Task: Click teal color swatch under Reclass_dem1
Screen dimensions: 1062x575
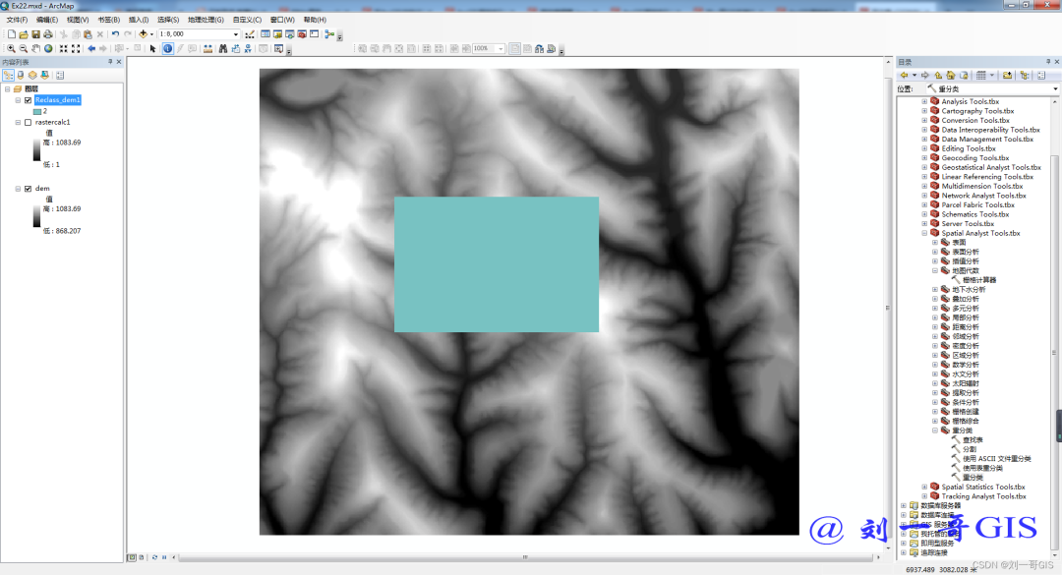Action: coord(37,111)
